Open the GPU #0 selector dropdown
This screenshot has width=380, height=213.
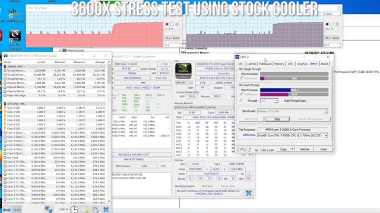[184, 83]
